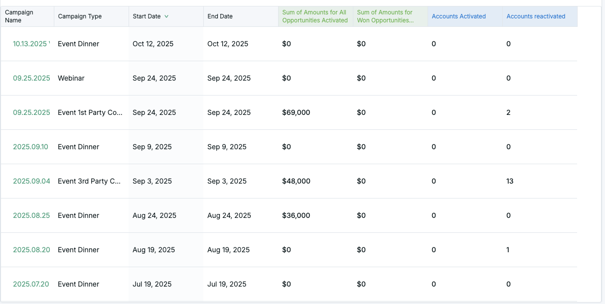Open the 09.25.2025 Webinar campaign link
Image resolution: width=605 pixels, height=304 pixels.
(x=31, y=78)
